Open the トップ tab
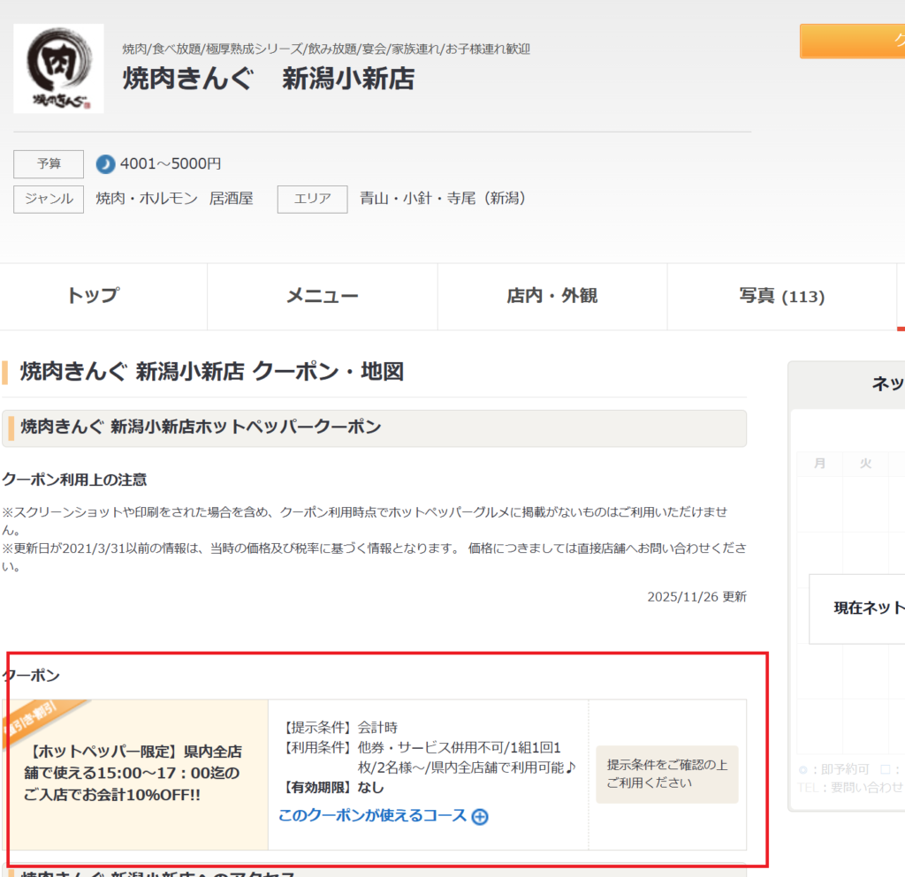The height and width of the screenshot is (877, 905). [x=93, y=297]
